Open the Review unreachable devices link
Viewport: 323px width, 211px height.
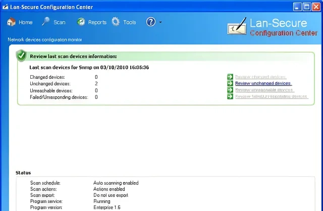click(x=264, y=90)
